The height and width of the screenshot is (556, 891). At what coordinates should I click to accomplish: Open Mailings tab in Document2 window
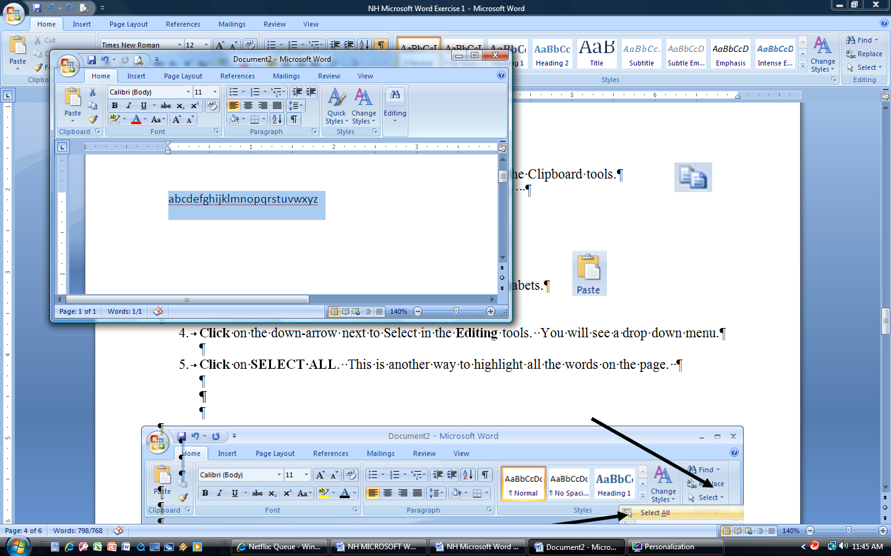286,76
